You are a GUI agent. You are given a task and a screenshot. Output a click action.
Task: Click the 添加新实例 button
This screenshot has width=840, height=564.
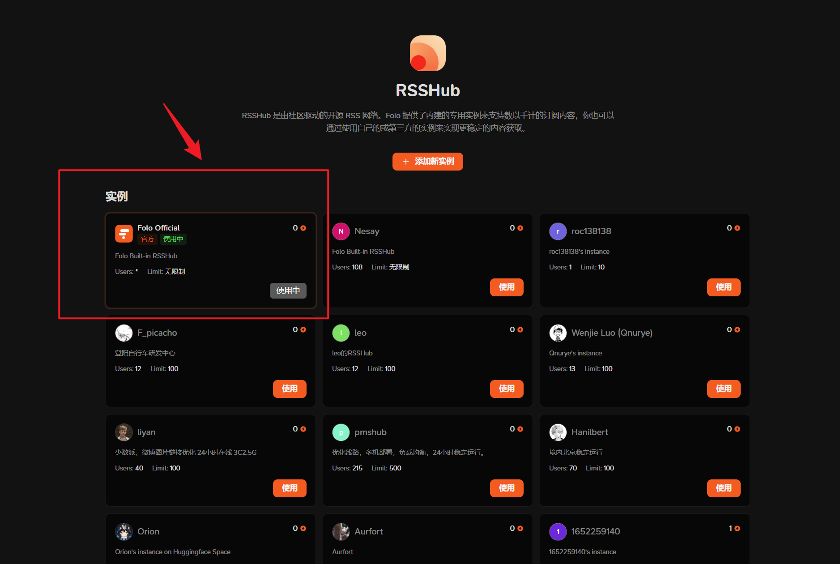click(x=427, y=162)
